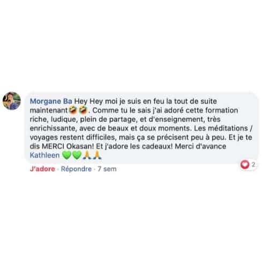Image resolution: width=268 pixels, height=268 pixels.
Task: Select the second green heart emoji
Action: point(77,155)
